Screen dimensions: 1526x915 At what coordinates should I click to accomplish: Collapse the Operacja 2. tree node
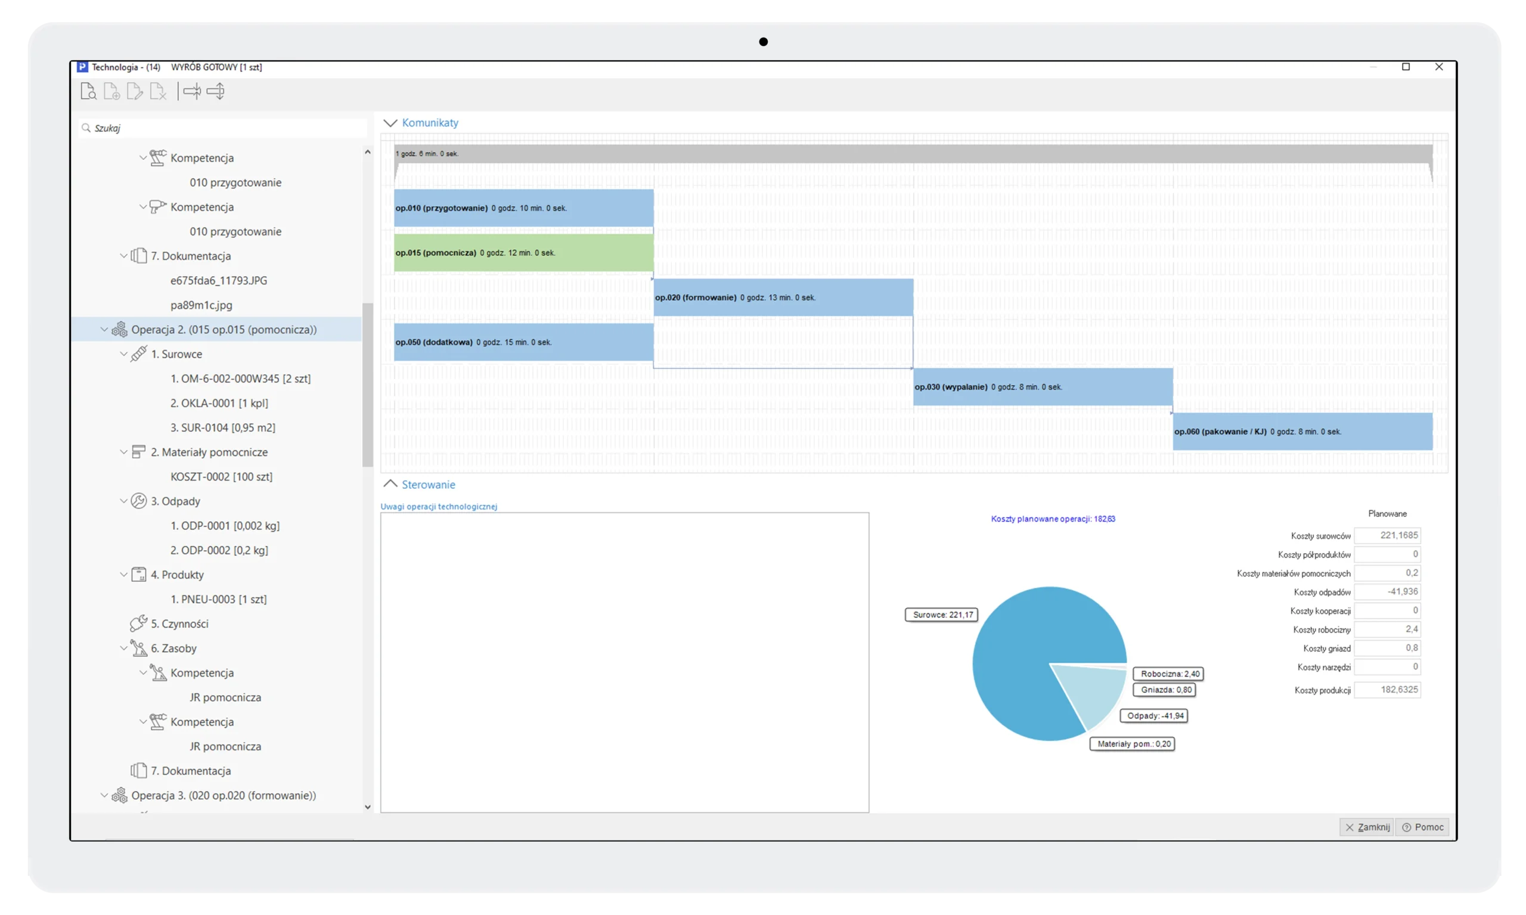pos(104,329)
